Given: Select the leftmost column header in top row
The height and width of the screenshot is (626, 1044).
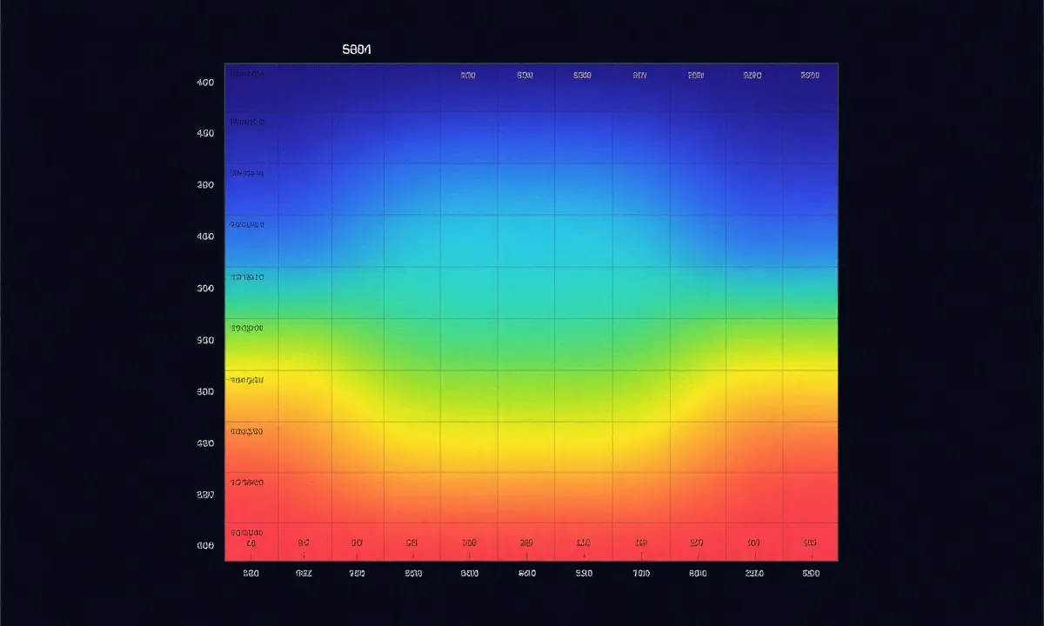Looking at the screenshot, I should pyautogui.click(x=468, y=76).
